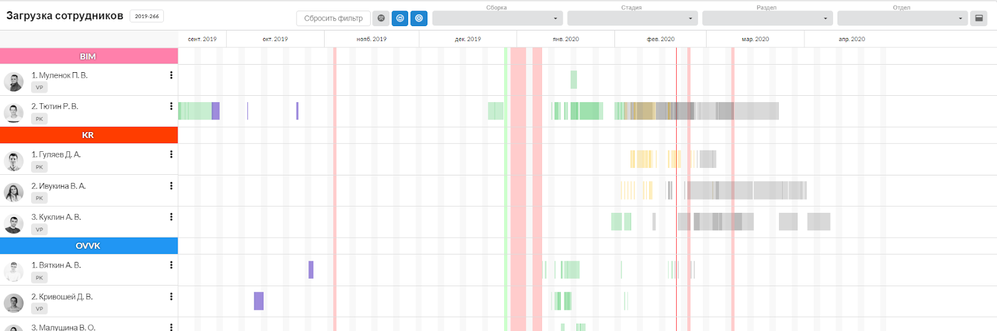Image resolution: width=997 pixels, height=331 pixels.
Task: Select янв. 2020 month header
Action: pyautogui.click(x=566, y=39)
